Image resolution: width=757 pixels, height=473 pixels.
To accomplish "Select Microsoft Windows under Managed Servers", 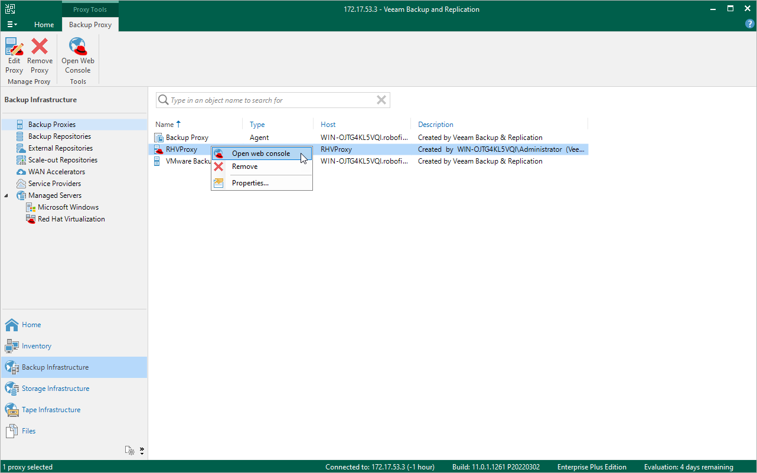I will pyautogui.click(x=68, y=207).
